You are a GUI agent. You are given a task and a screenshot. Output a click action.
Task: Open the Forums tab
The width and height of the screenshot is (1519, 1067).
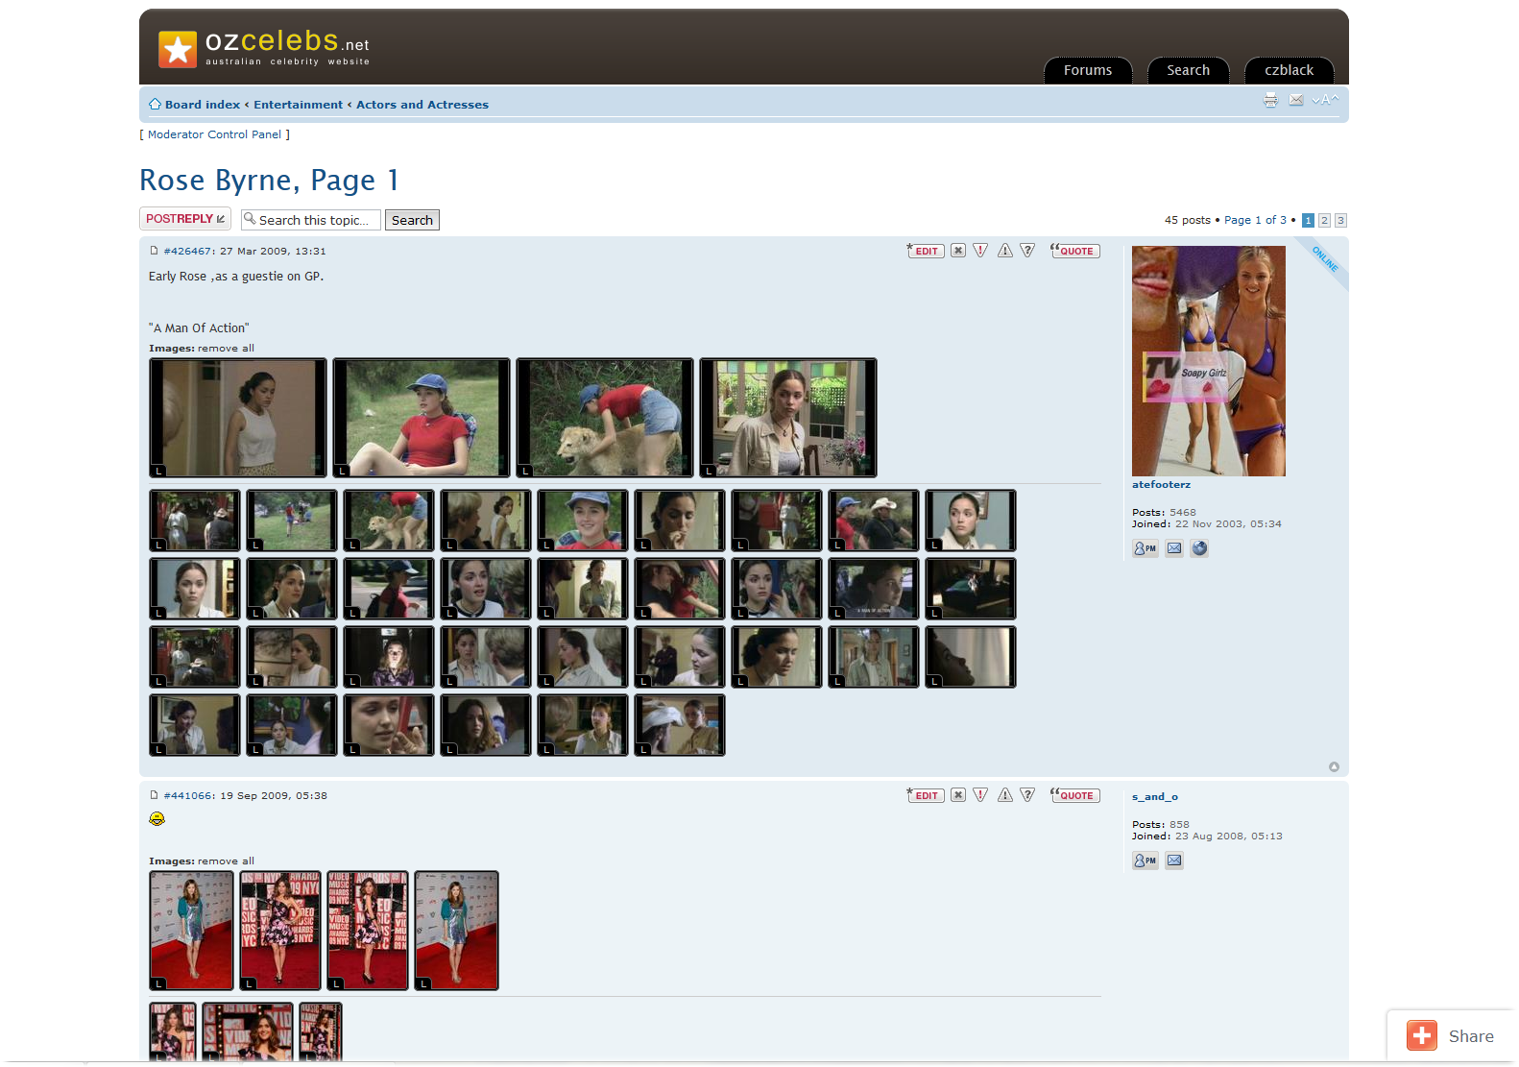[x=1087, y=70]
